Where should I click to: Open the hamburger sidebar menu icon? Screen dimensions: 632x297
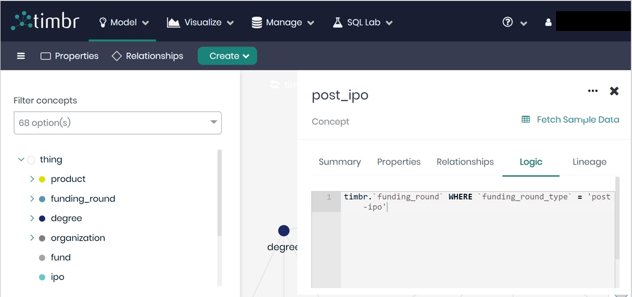point(21,56)
